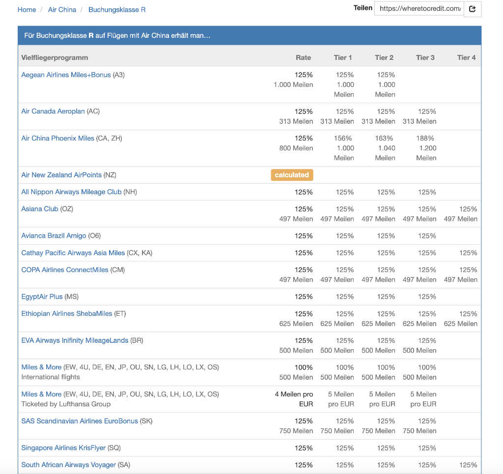The height and width of the screenshot is (474, 503).
Task: Click the blue Buchungsklasse R panel heading
Action: click(250, 35)
